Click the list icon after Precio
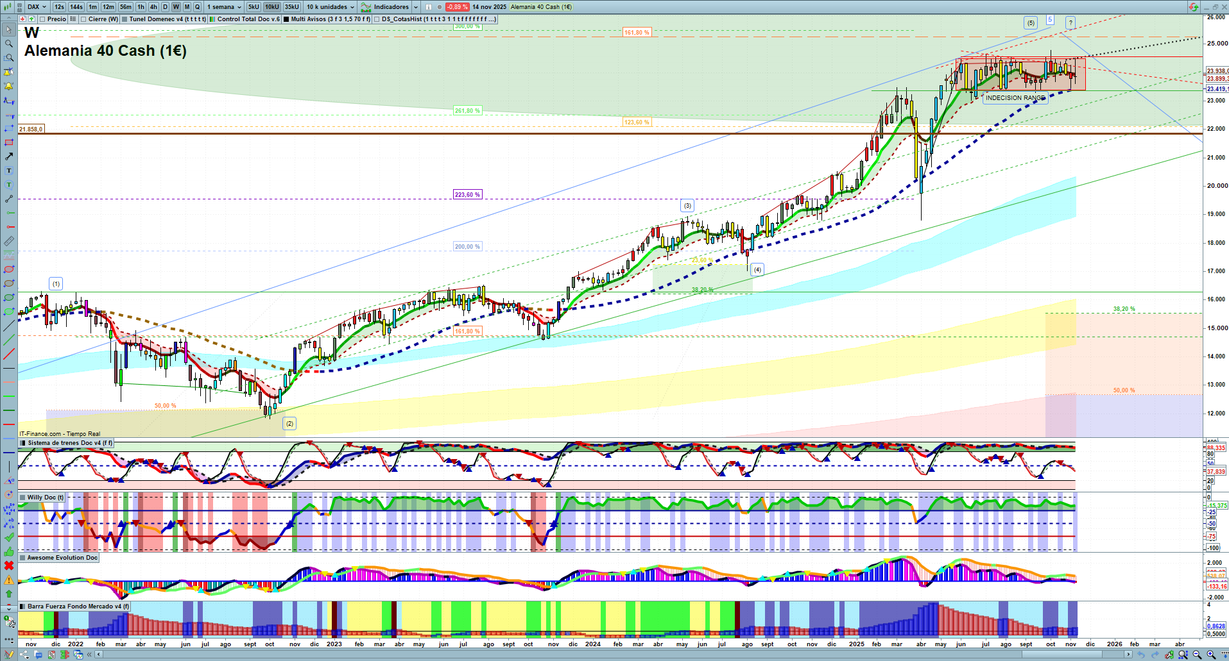 point(73,19)
